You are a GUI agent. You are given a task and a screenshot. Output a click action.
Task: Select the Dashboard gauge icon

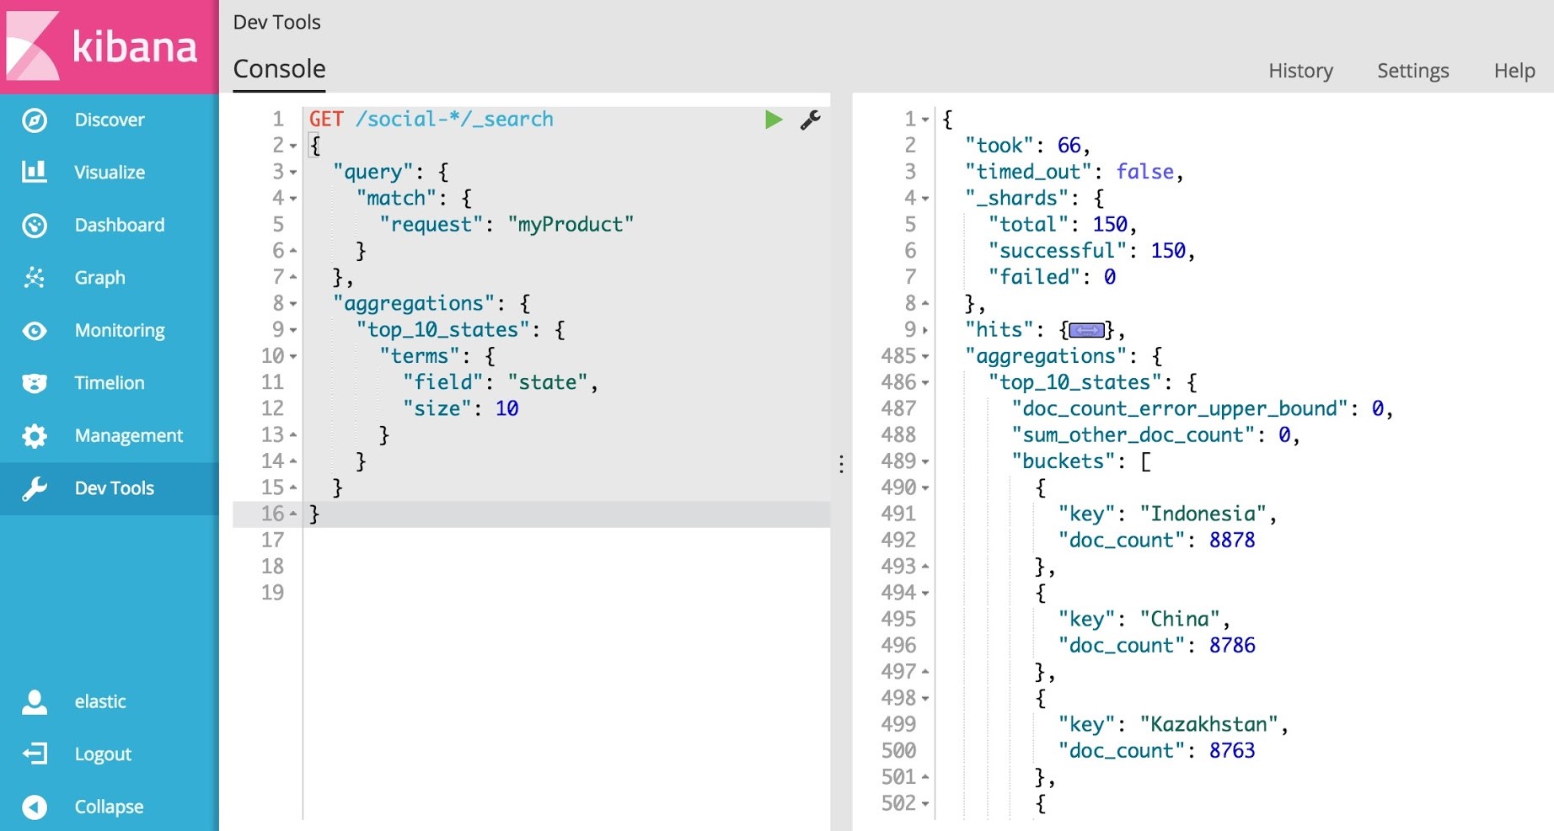point(35,225)
